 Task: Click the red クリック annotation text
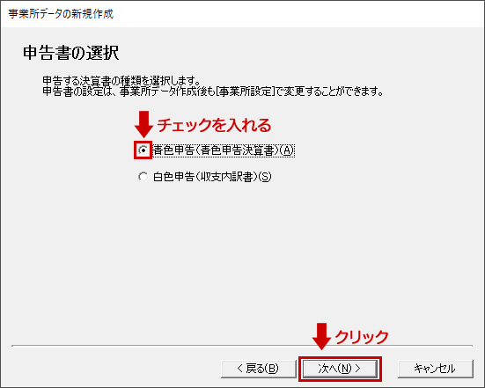tap(362, 337)
